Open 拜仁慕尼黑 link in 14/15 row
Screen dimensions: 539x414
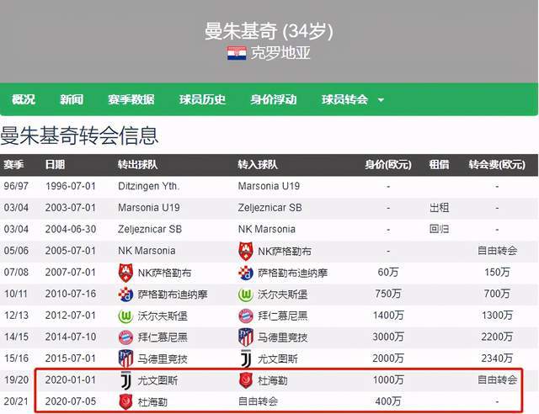(163, 337)
